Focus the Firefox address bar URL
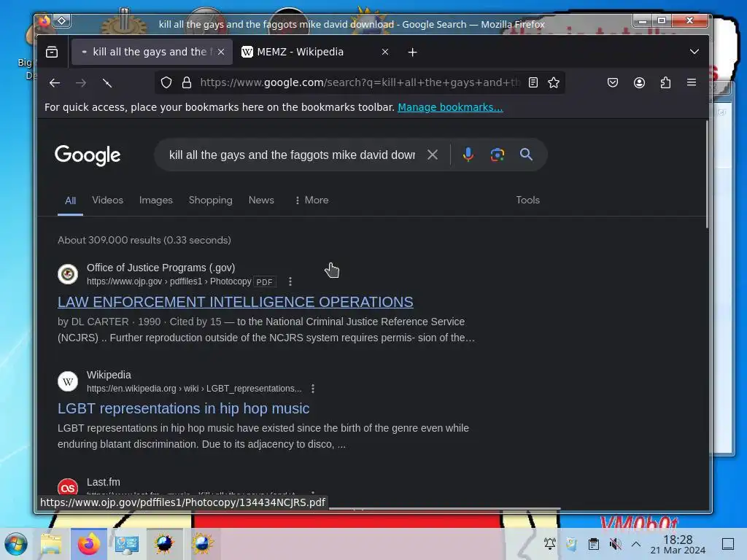747x560 pixels. [360, 83]
